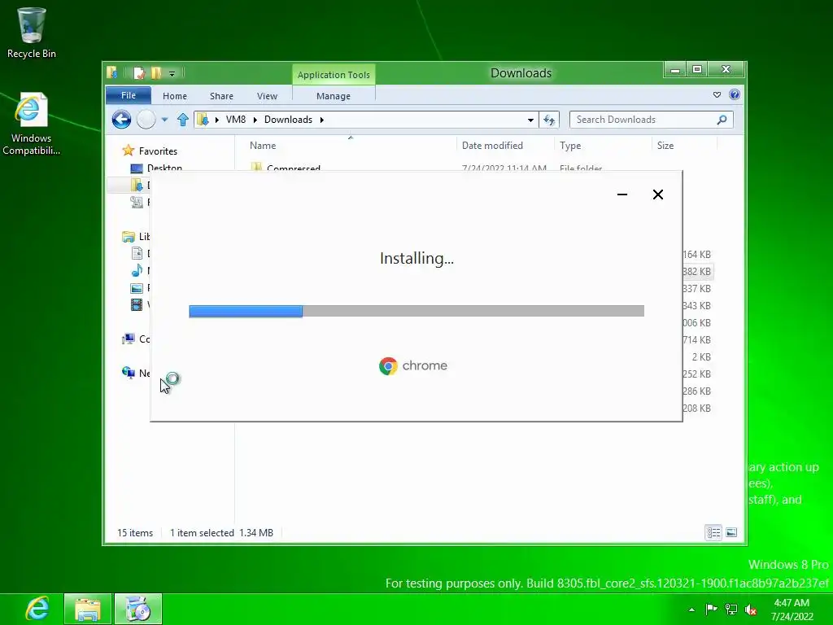Sort by Date modified column header
Screen dimensions: 833x625
click(x=492, y=145)
